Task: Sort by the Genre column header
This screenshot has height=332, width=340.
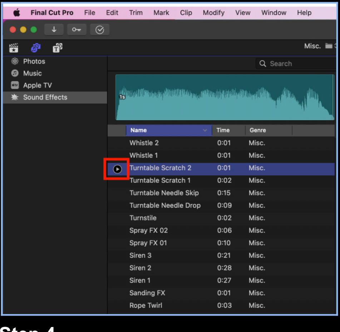Action: pyautogui.click(x=268, y=130)
